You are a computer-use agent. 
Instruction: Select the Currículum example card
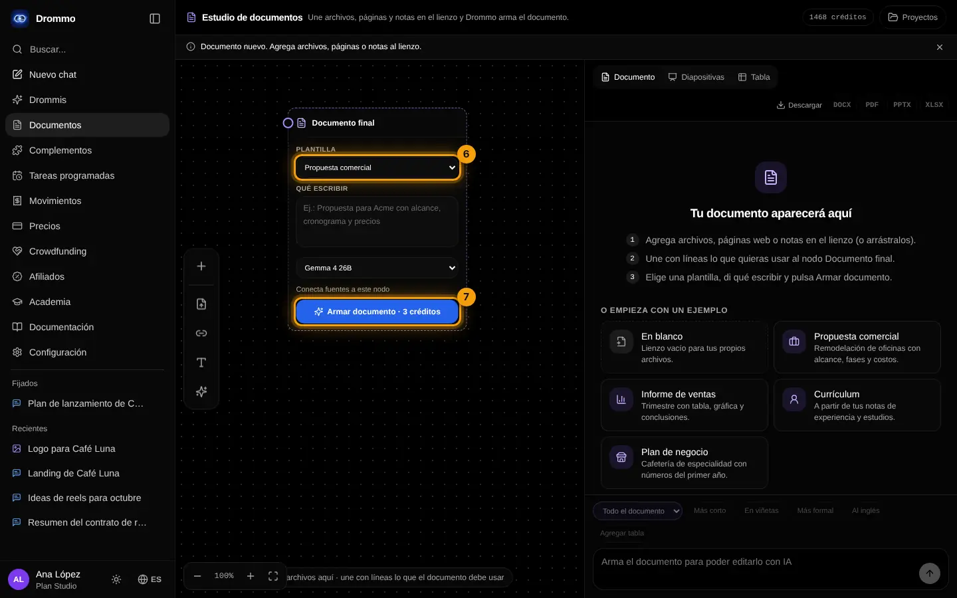coord(857,405)
